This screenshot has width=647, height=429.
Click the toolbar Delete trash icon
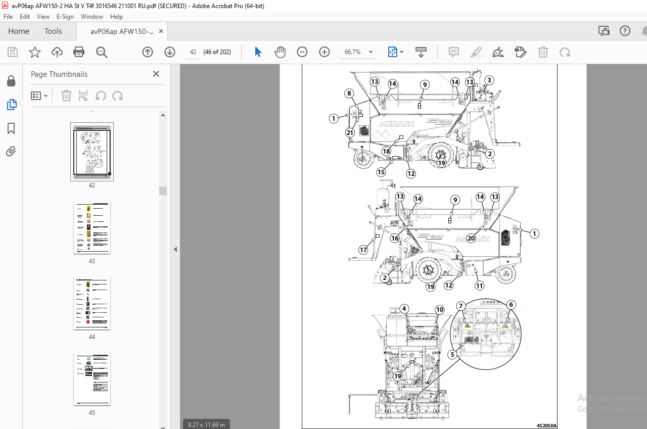tap(543, 52)
